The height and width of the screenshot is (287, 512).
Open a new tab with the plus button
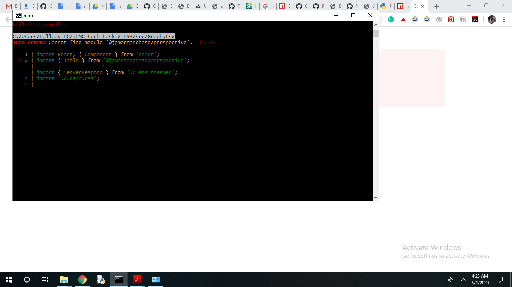436,6
